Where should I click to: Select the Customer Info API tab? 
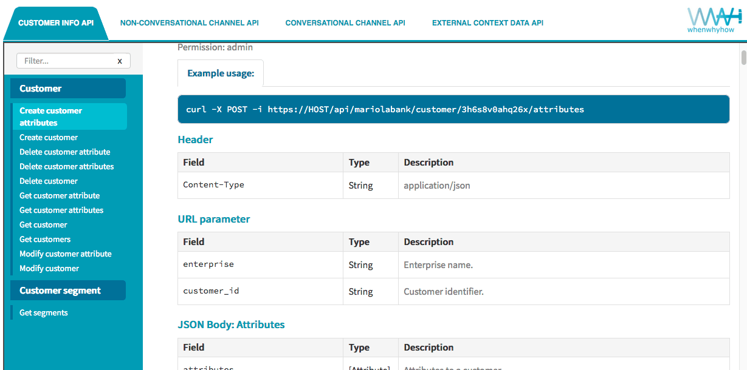[x=56, y=23]
